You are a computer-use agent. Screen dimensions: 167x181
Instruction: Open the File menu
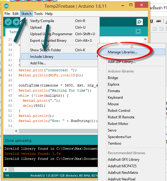[7, 14]
